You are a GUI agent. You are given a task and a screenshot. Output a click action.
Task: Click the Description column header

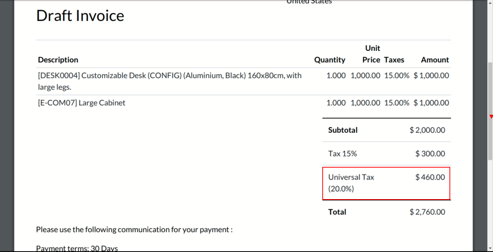click(x=58, y=60)
